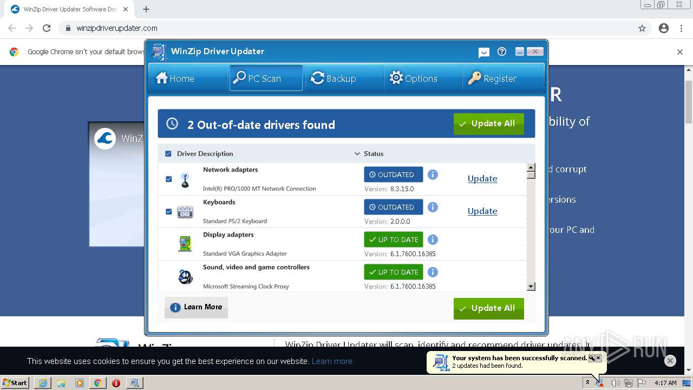Show info for Display adapters driver

433,239
